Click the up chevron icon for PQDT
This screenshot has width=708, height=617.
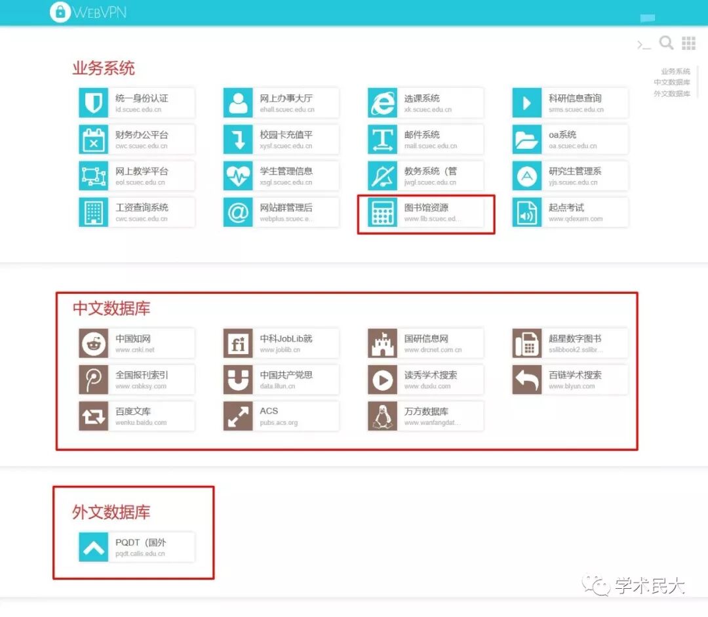click(94, 547)
